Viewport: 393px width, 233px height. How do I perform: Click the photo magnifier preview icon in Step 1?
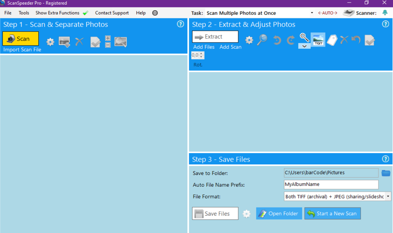click(x=121, y=42)
